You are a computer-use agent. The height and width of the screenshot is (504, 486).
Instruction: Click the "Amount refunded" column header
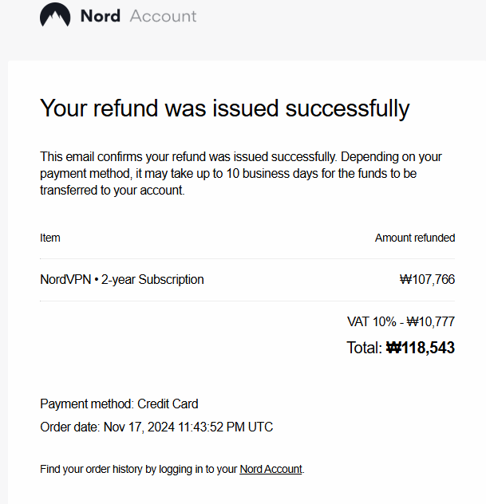(415, 238)
